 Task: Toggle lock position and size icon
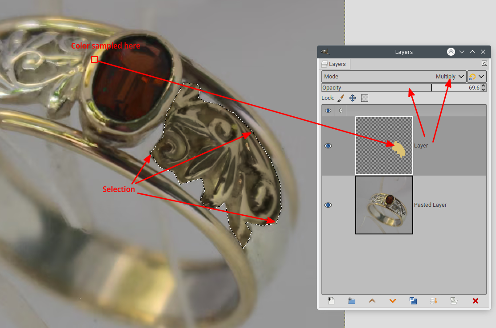pos(353,98)
